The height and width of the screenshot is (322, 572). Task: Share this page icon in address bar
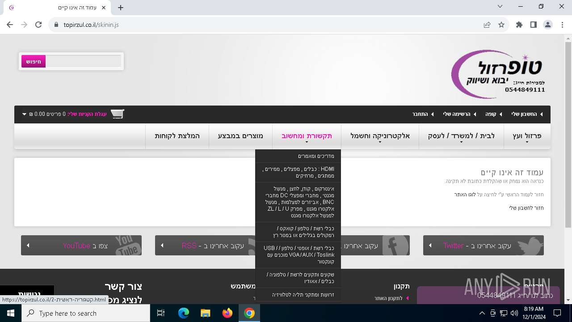pyautogui.click(x=487, y=25)
